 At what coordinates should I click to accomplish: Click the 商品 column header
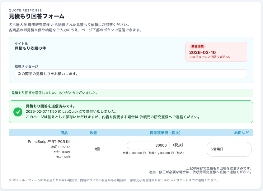(x=64, y=133)
